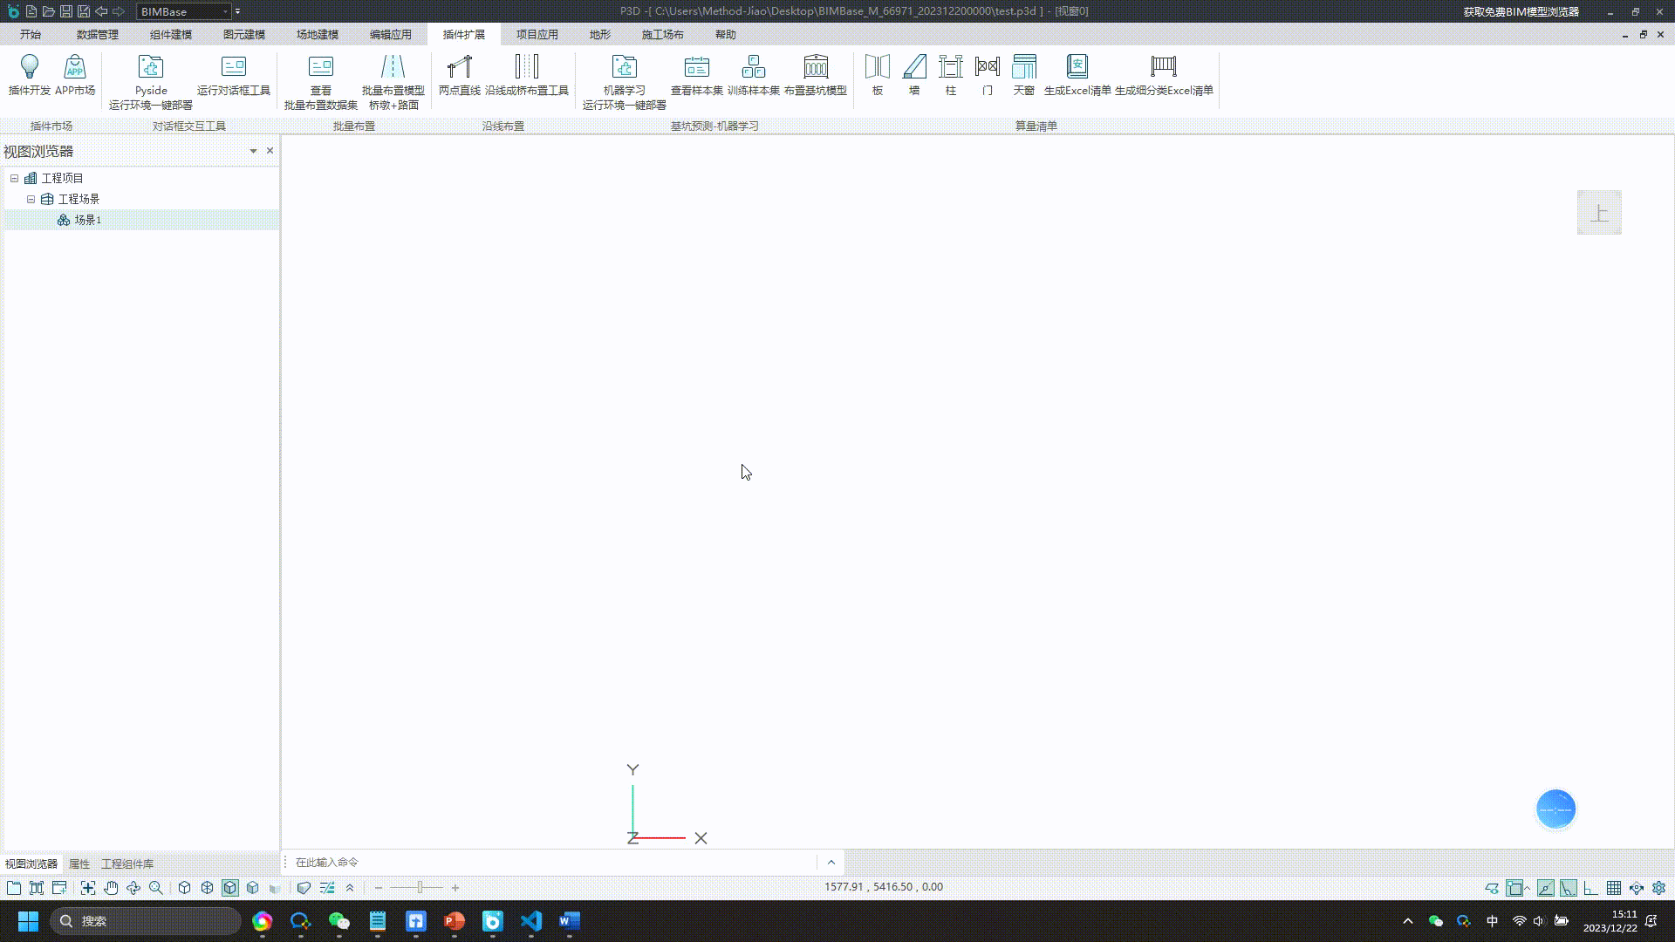Open the BIMBase dropdown in title bar
The width and height of the screenshot is (1675, 942).
[225, 11]
